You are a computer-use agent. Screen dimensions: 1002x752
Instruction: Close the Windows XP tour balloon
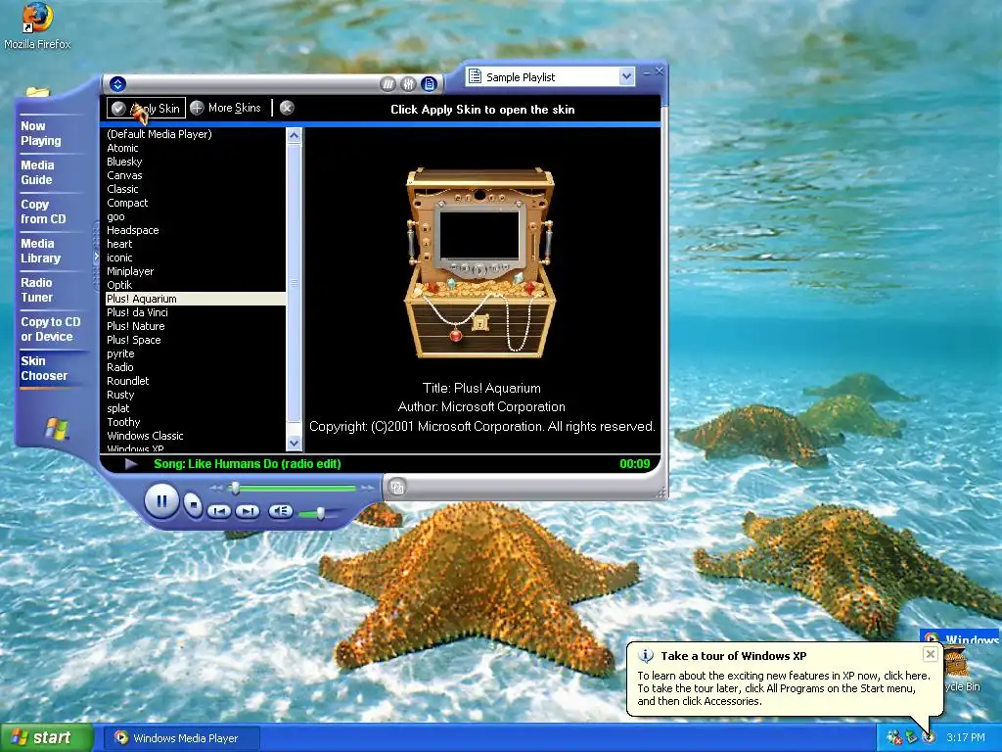coord(931,653)
